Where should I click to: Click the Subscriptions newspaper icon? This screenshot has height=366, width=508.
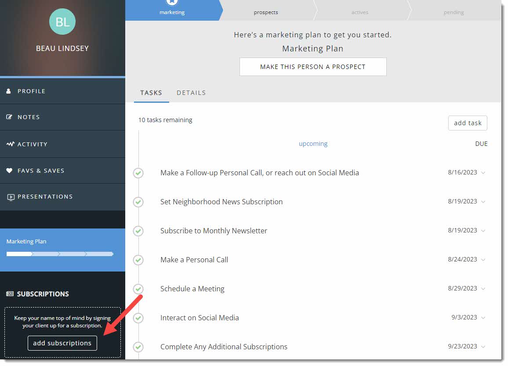click(10, 294)
